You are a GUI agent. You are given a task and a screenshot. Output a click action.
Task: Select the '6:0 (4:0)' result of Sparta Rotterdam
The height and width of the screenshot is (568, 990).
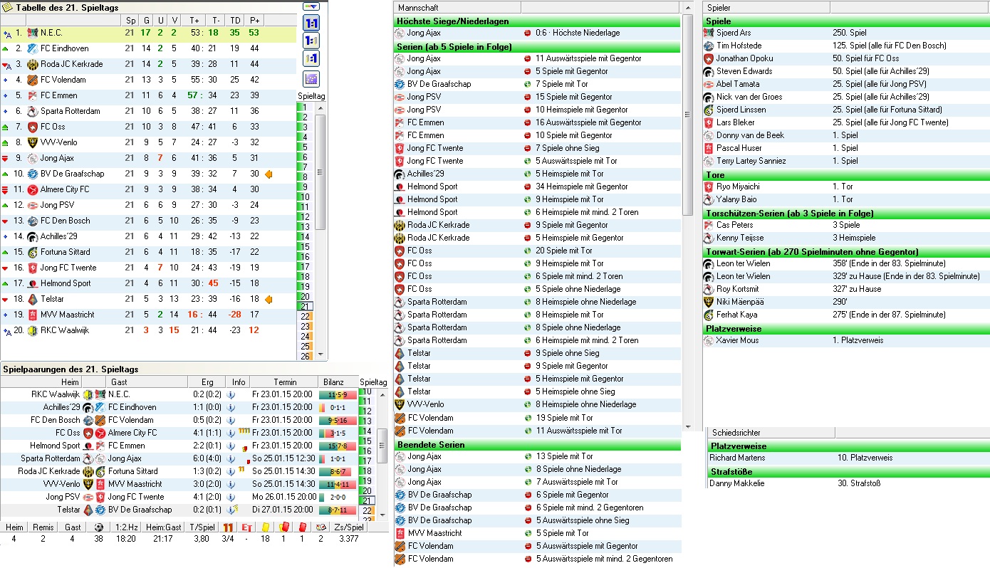coord(207,458)
